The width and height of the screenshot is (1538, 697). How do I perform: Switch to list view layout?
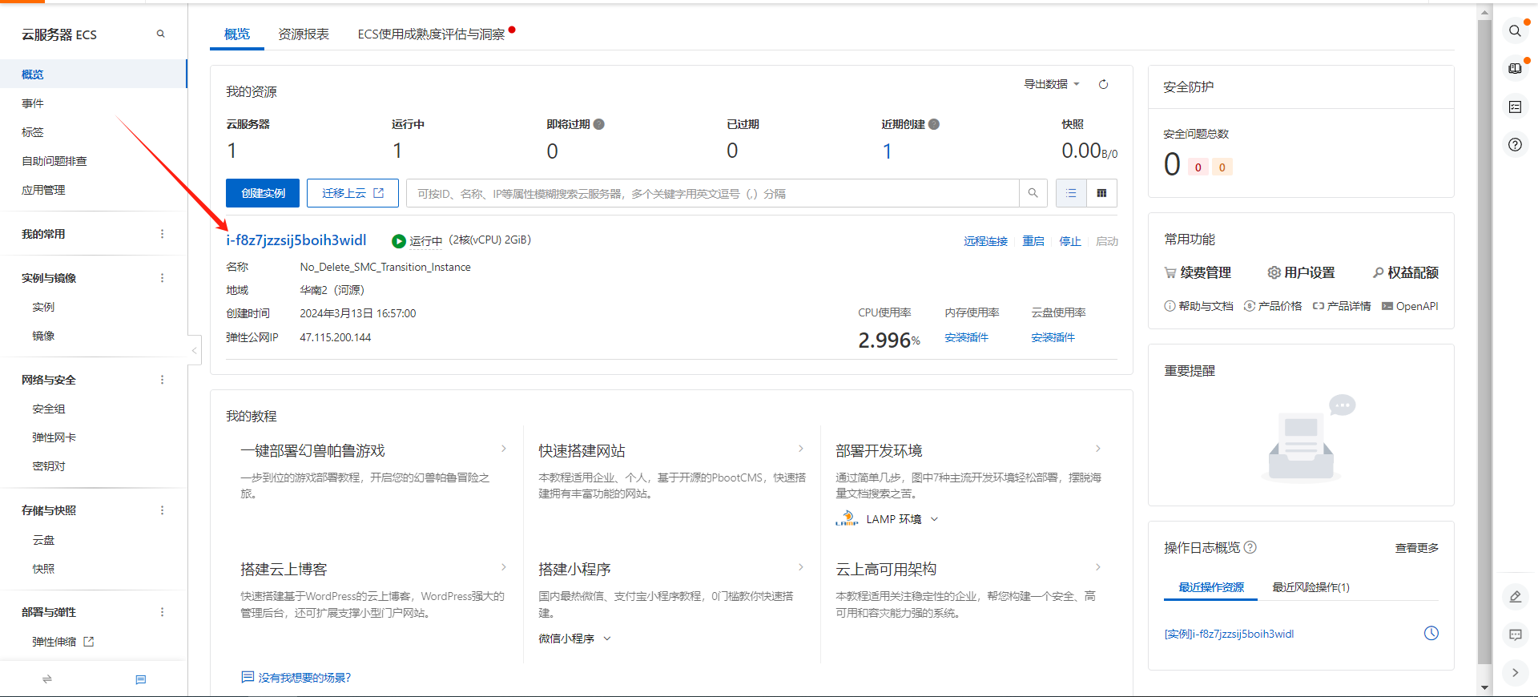point(1071,193)
